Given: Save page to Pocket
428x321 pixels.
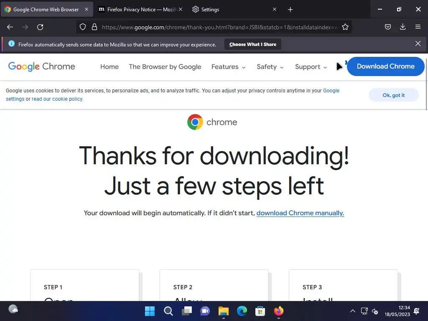Looking at the screenshot, I should tap(387, 27).
